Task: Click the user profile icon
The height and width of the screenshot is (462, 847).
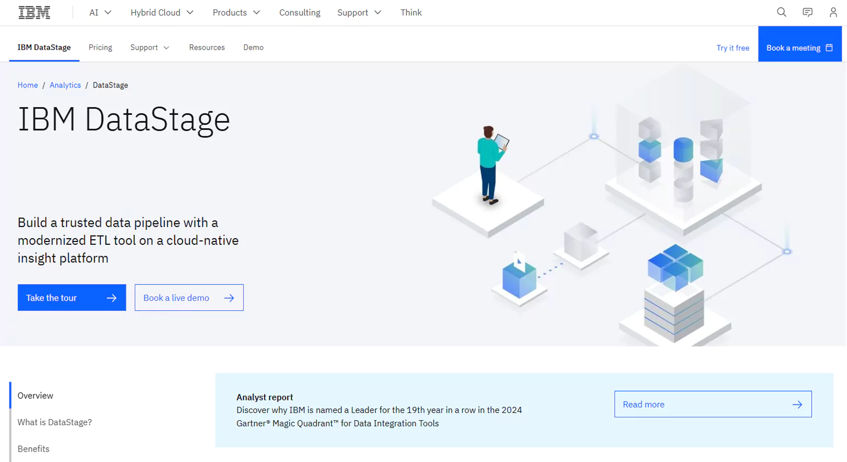Action: pos(833,12)
